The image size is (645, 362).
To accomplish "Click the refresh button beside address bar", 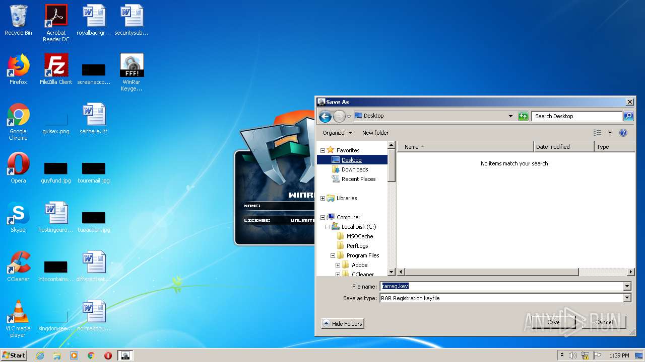I will tap(523, 116).
